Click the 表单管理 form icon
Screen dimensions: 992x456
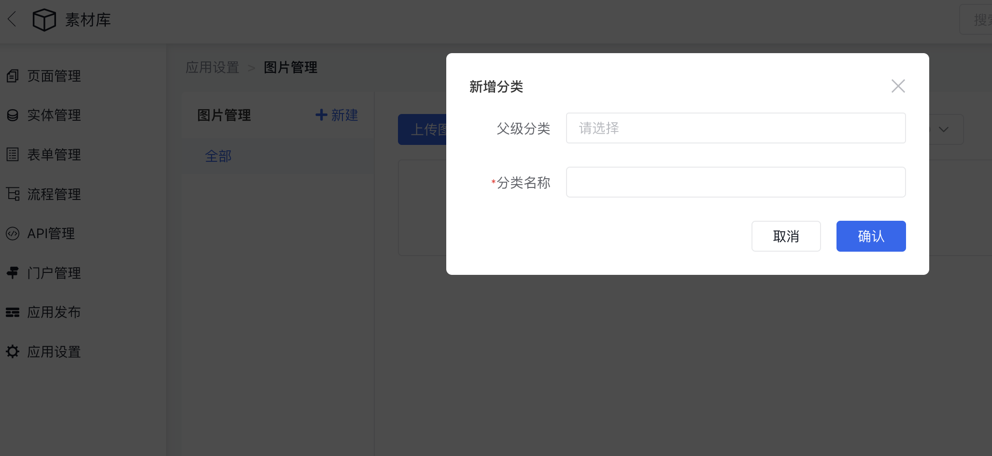(13, 155)
